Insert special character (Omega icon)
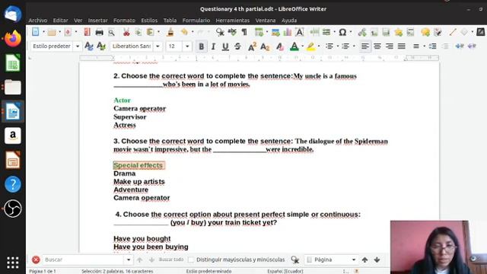Viewport: 487px width, 274px height. (342, 32)
